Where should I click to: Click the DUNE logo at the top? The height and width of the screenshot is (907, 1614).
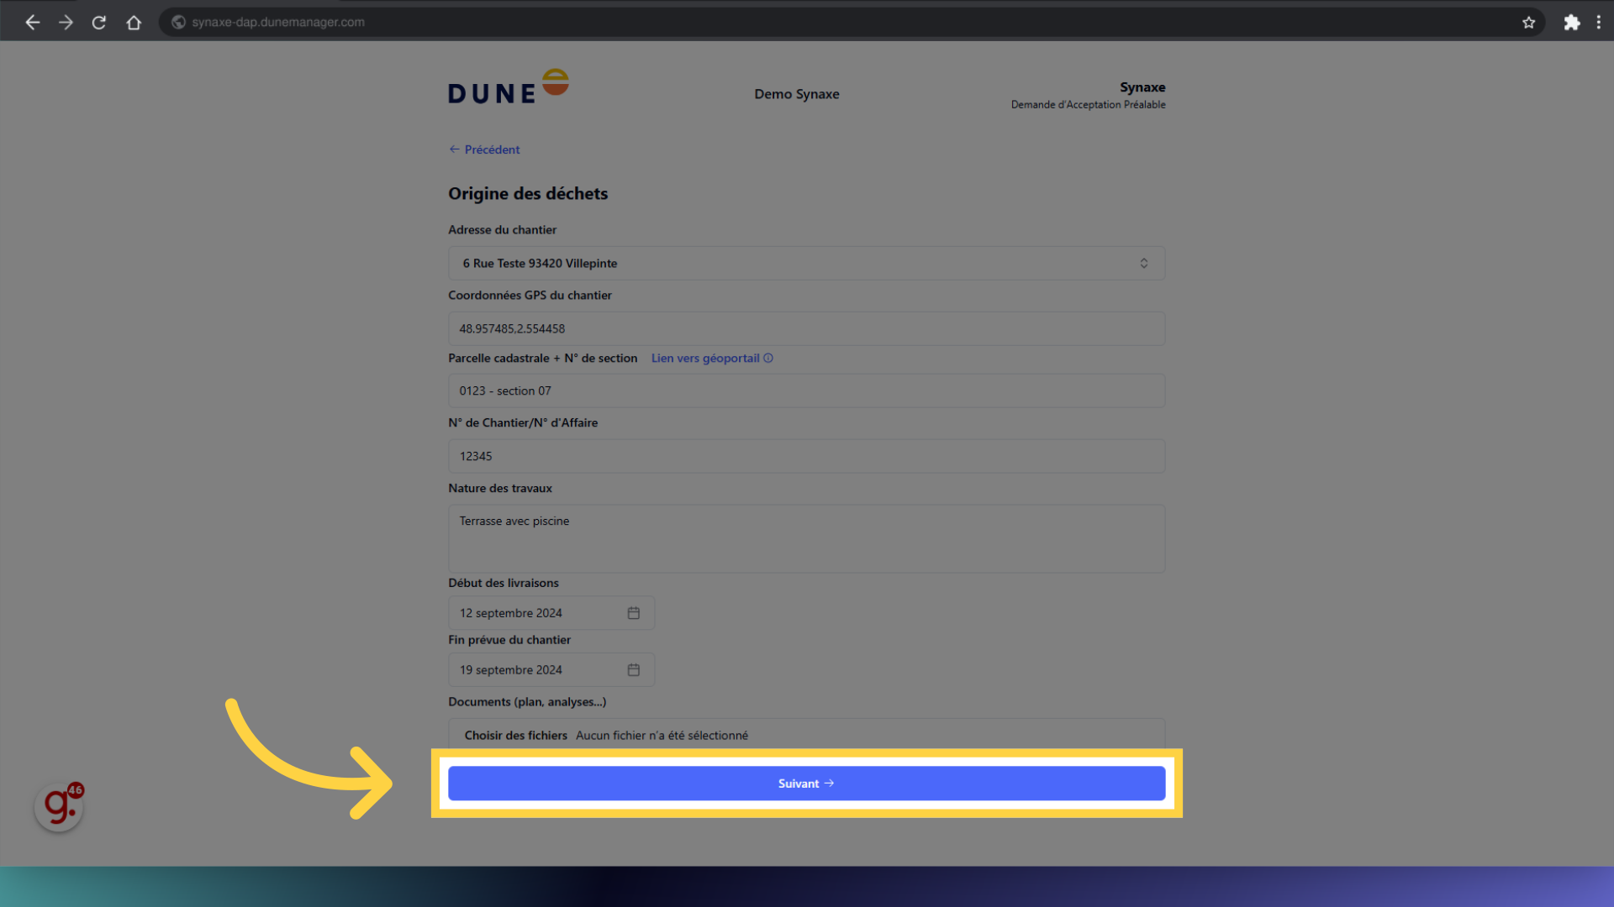pyautogui.click(x=508, y=85)
